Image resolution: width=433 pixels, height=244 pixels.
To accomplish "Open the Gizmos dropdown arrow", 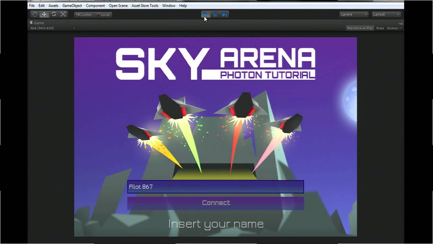I will coord(401,28).
